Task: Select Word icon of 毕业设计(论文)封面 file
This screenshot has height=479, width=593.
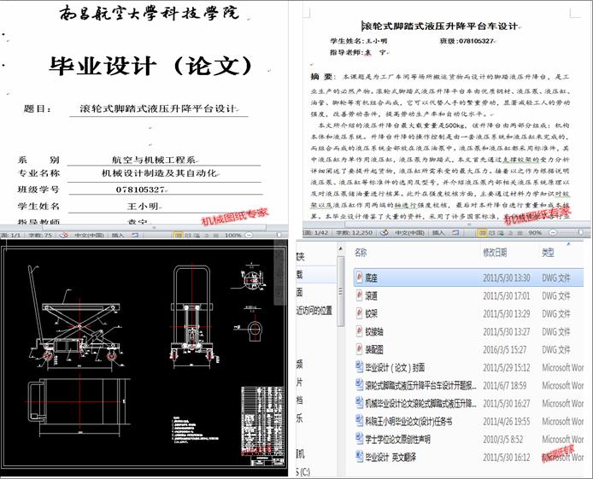Action: pos(359,367)
